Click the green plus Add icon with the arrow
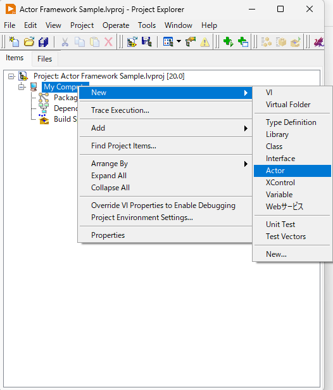This screenshot has width=333, height=390. [228, 42]
